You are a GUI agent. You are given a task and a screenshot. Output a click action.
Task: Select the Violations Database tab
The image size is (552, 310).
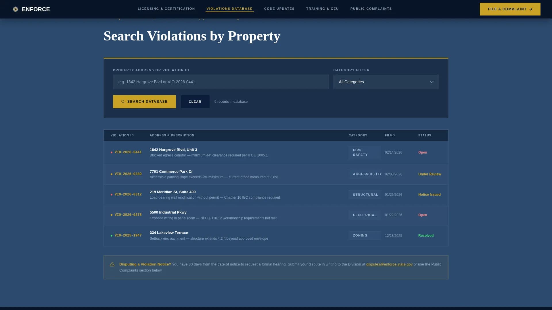(x=229, y=9)
